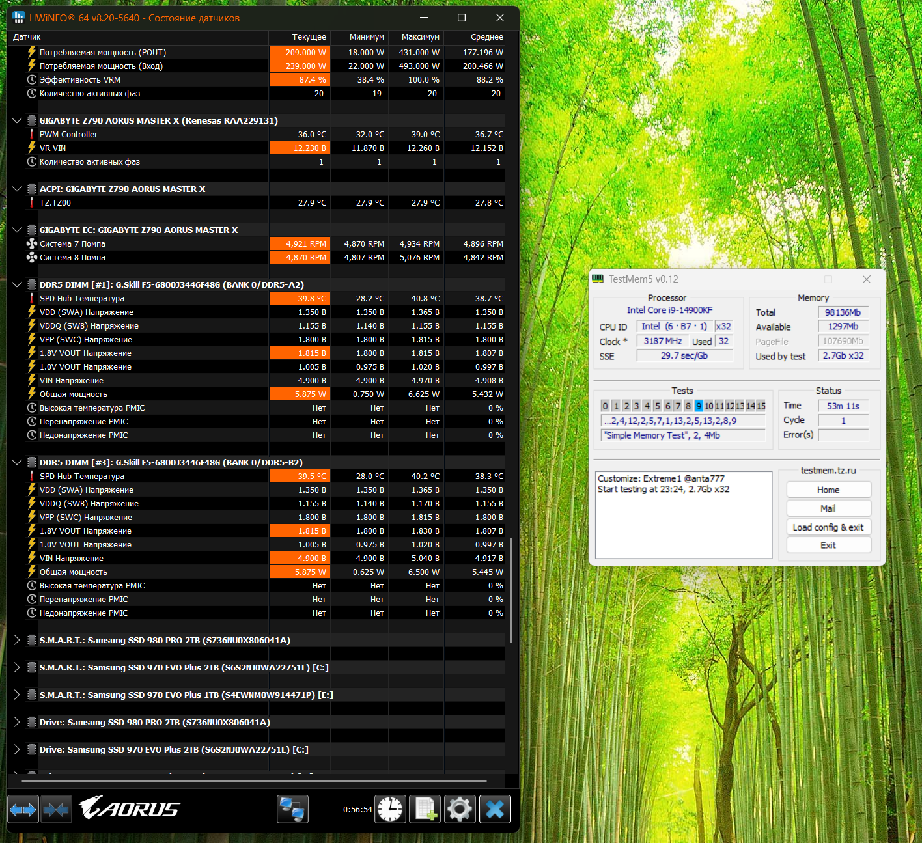Expand S.M.A.R.T. Samsung SSD 980 PRO 2TB

(17, 640)
